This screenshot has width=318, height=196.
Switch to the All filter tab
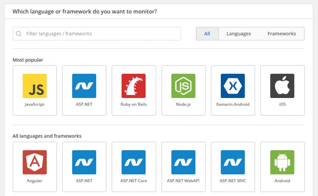207,34
